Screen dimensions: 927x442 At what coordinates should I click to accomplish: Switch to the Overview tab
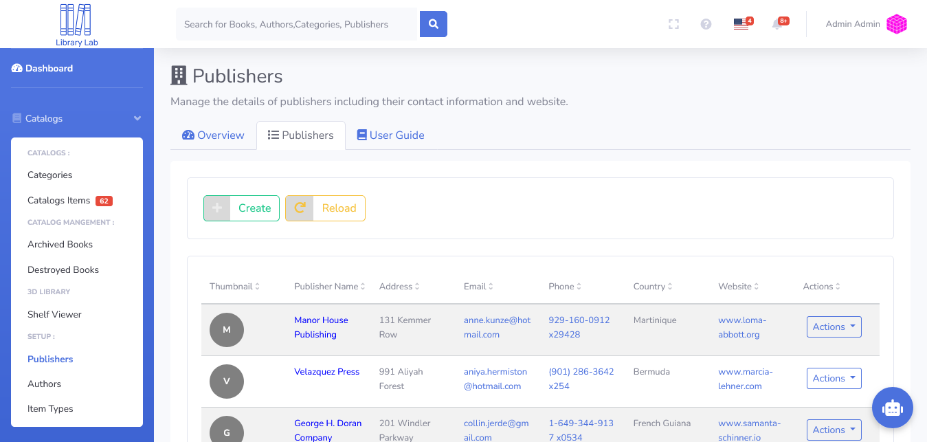click(213, 135)
